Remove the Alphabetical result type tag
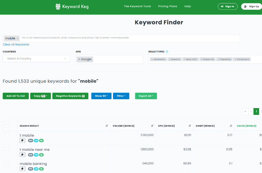The image size is (262, 173). click(x=152, y=59)
